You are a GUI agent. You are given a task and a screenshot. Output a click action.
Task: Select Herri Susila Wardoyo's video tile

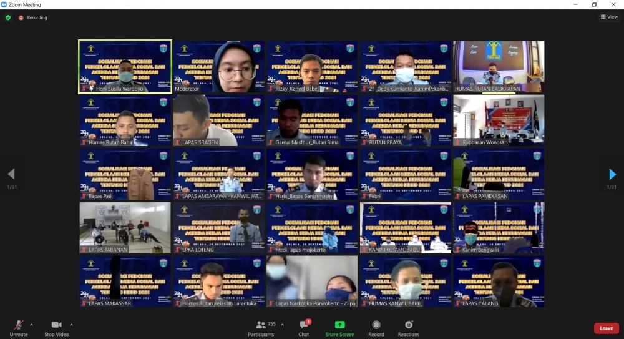click(x=125, y=67)
